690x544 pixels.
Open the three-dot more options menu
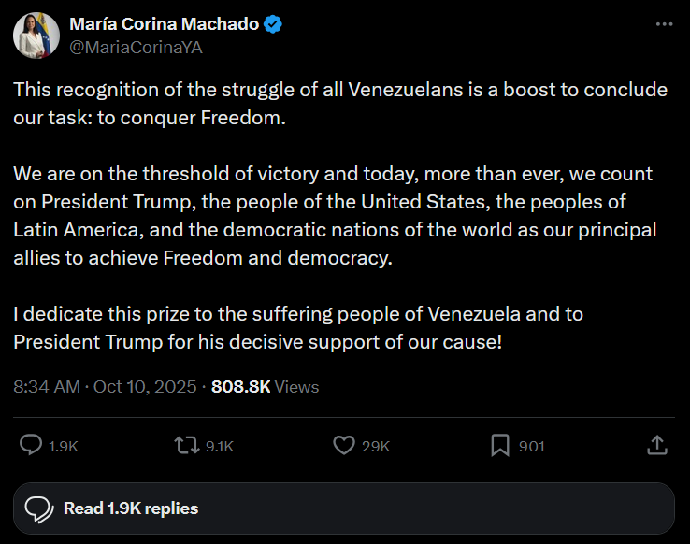pyautogui.click(x=664, y=25)
